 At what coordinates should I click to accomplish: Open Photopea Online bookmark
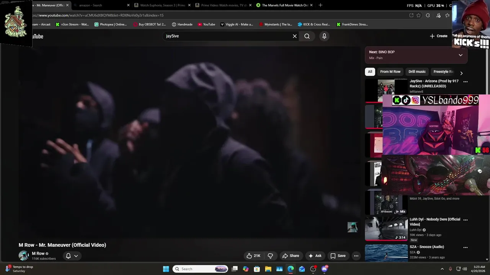[x=110, y=24]
